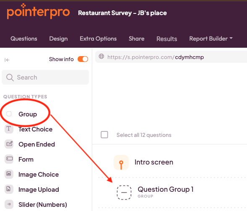Switch to the Design tab

tap(58, 39)
